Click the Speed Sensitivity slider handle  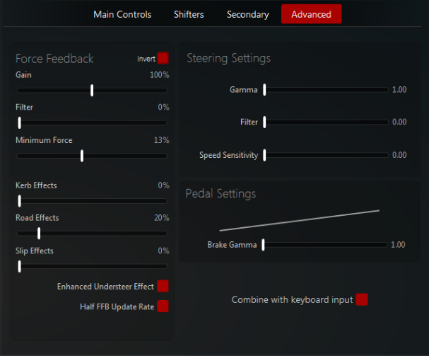click(264, 155)
